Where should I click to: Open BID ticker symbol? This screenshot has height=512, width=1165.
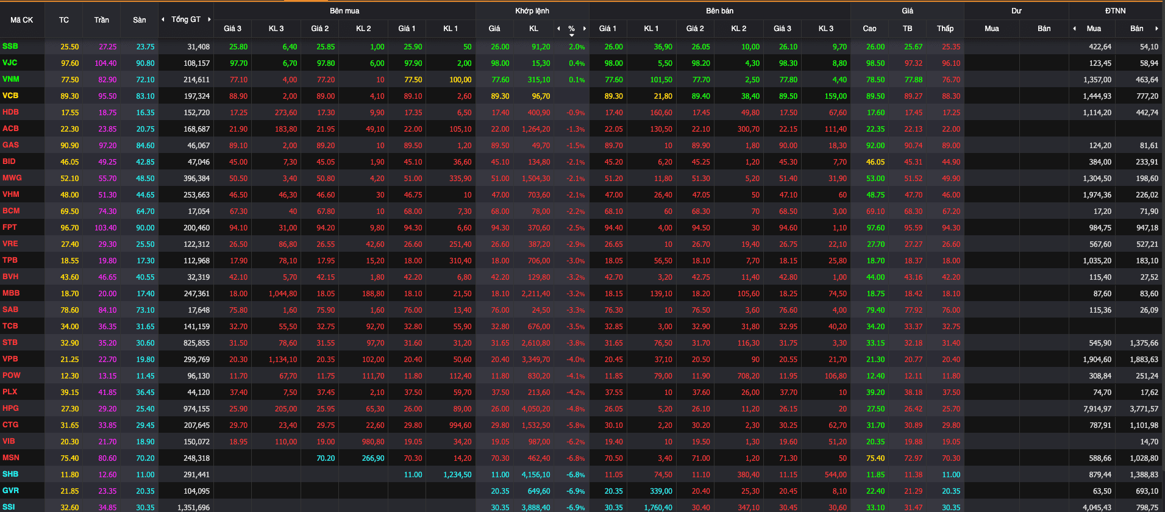tap(9, 162)
